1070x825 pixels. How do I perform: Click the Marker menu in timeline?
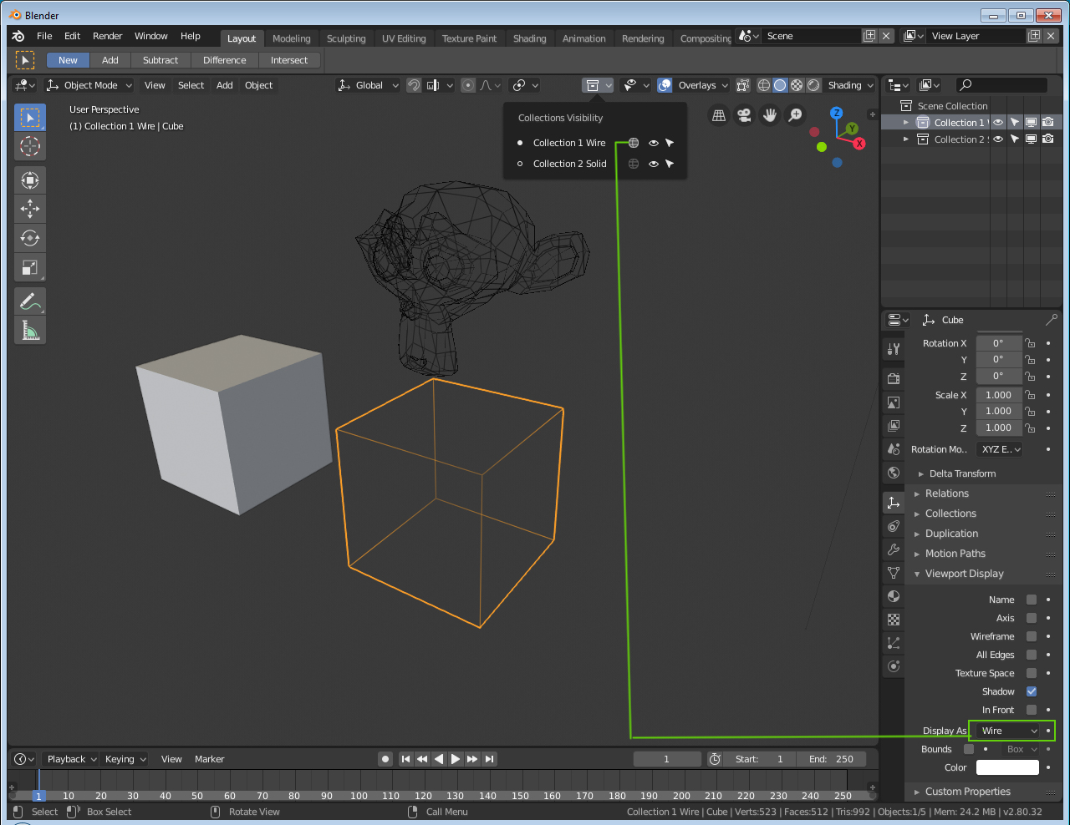click(x=209, y=759)
